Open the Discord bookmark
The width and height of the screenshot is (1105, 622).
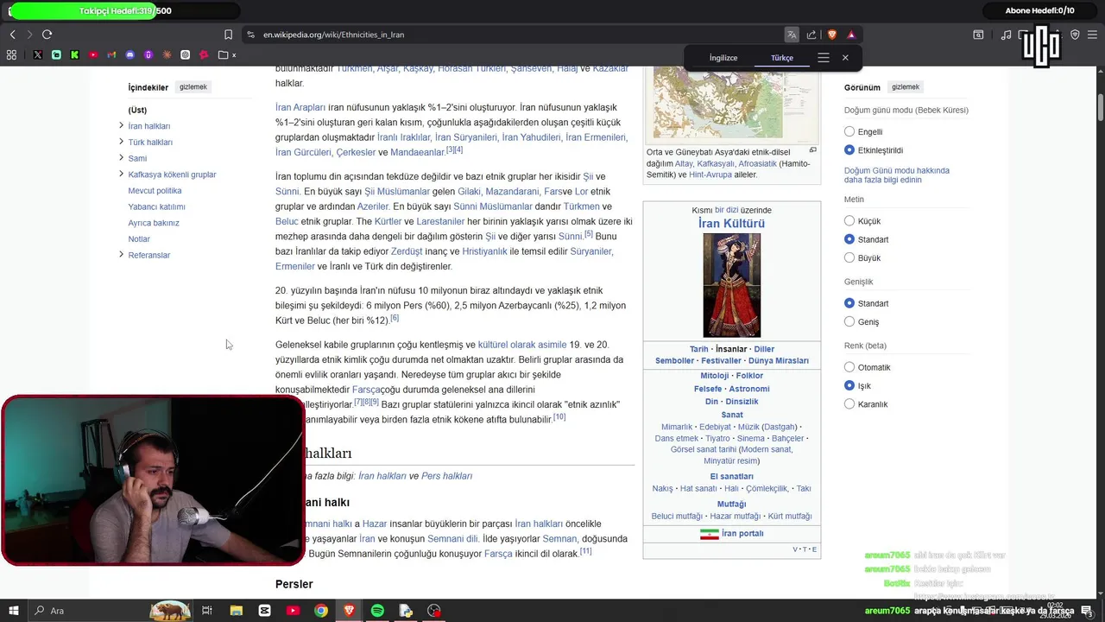point(130,54)
